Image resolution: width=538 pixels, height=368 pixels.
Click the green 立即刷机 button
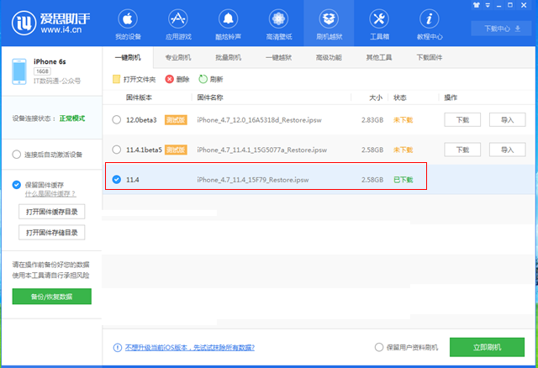pos(487,347)
